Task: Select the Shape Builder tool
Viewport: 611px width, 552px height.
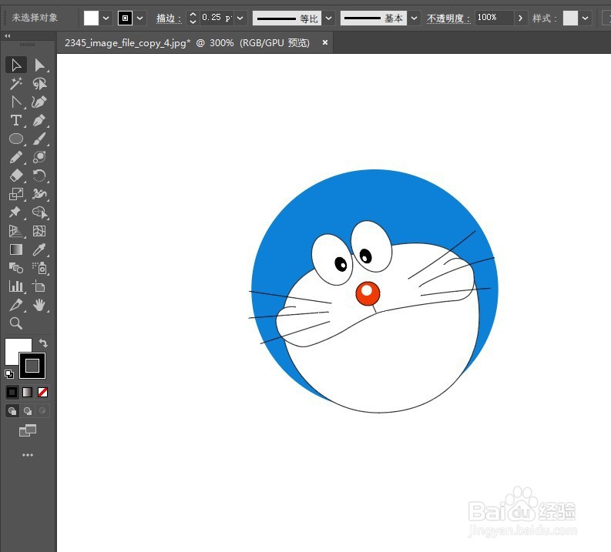Action: (x=39, y=212)
